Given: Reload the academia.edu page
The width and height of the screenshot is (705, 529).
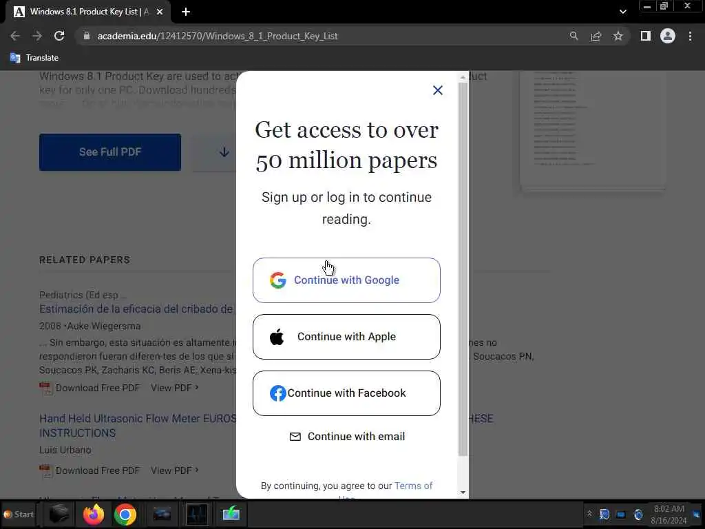Looking at the screenshot, I should click(x=59, y=36).
